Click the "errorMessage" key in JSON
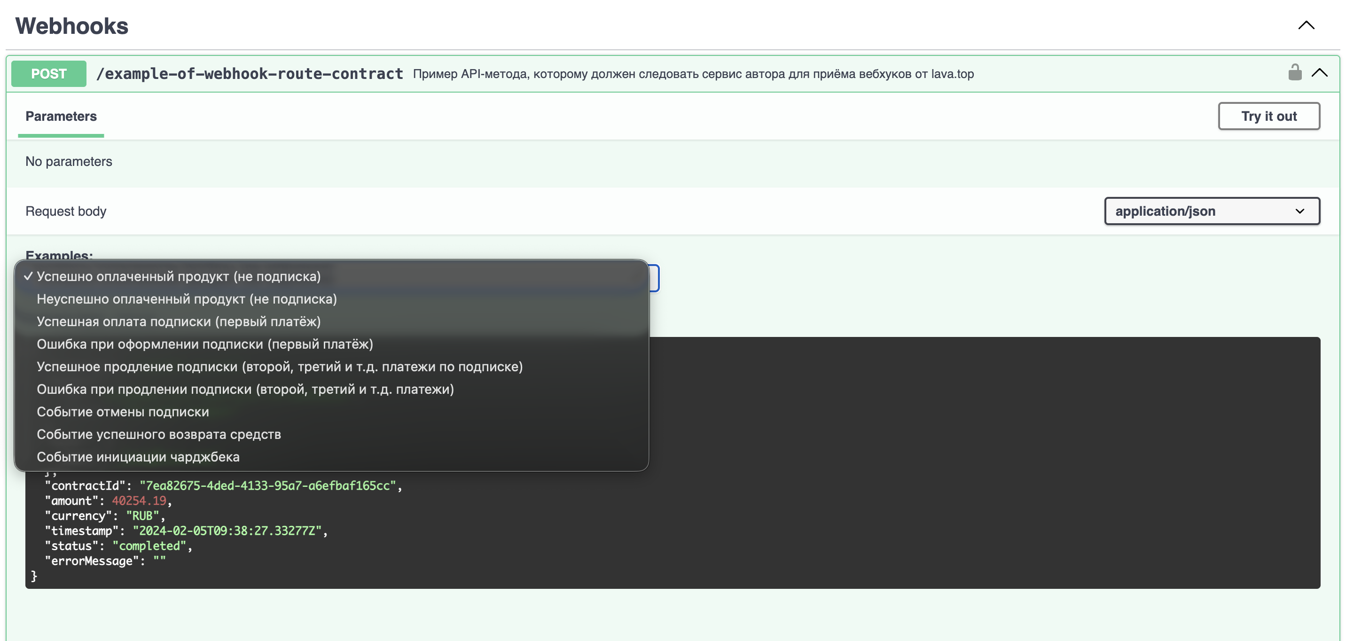Viewport: 1346px width, 641px height. (92, 561)
